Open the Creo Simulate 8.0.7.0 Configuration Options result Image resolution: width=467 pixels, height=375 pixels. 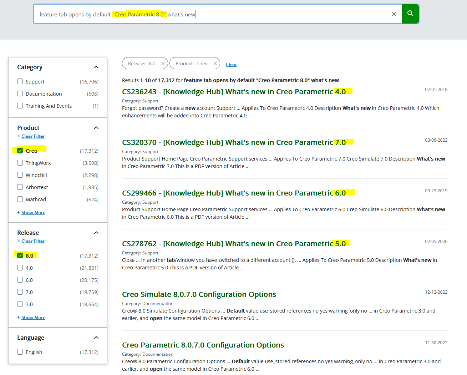(199, 294)
